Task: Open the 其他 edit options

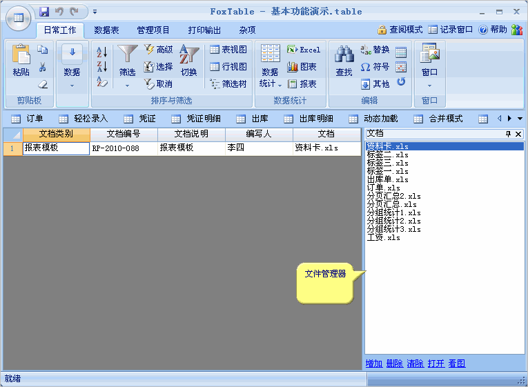Action: [x=375, y=83]
